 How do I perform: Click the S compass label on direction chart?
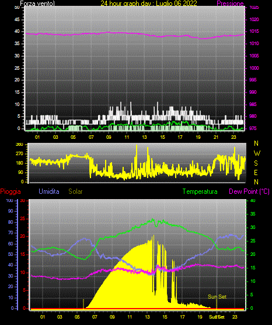tap(256, 163)
